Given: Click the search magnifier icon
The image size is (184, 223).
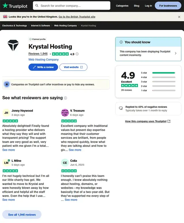Looking at the screenshot, I should [37, 5].
